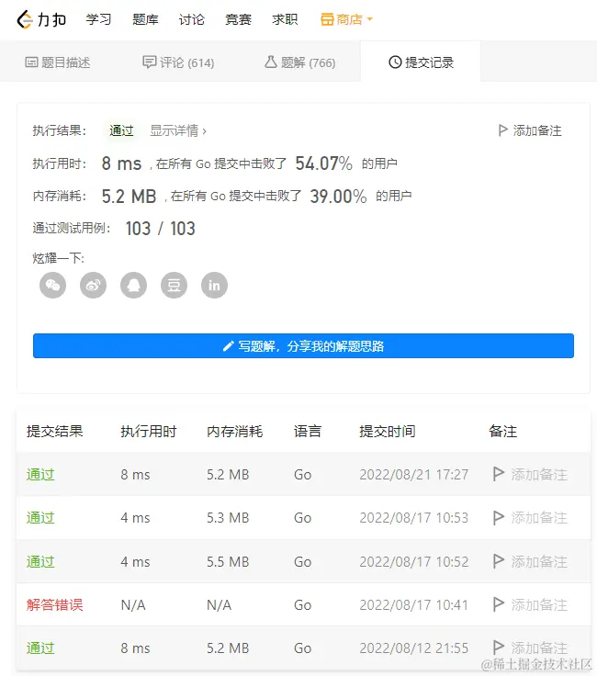The width and height of the screenshot is (597, 676).
Task: Share result via Douban icon
Action: (x=175, y=286)
